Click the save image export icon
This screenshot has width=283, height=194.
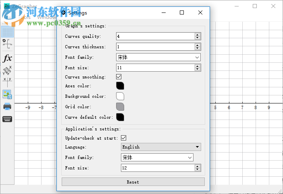pos(7,94)
